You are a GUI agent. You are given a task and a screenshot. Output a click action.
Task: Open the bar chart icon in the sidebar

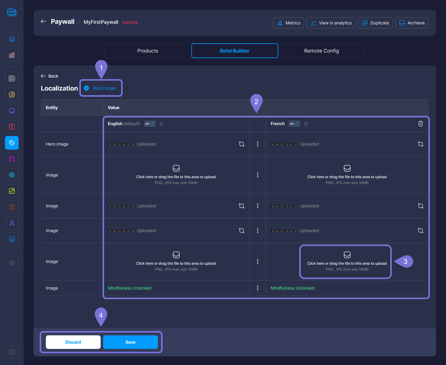point(12,55)
